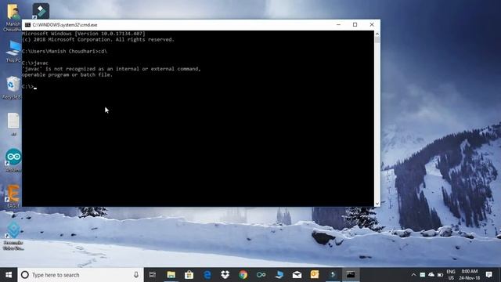Click the cmd vertical scrollbar thumb
This screenshot has width=501, height=282.
(x=377, y=40)
